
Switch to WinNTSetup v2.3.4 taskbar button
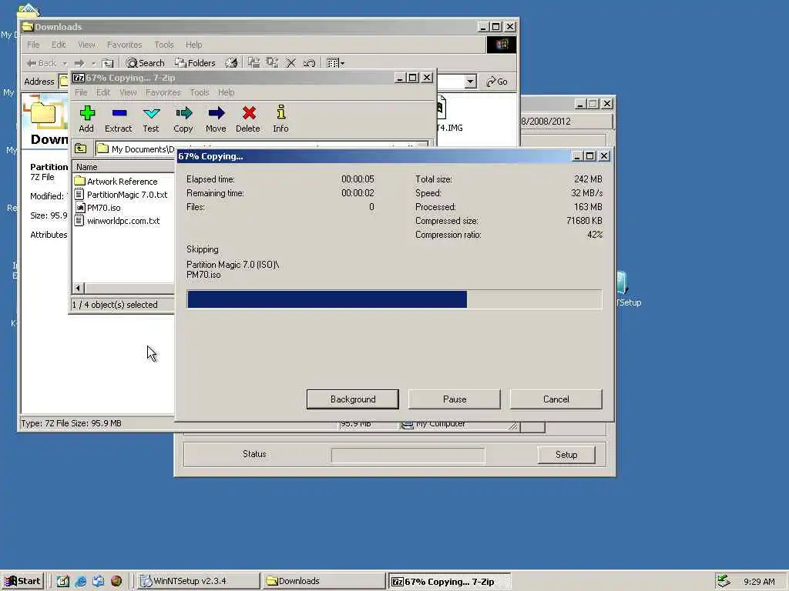pyautogui.click(x=198, y=581)
